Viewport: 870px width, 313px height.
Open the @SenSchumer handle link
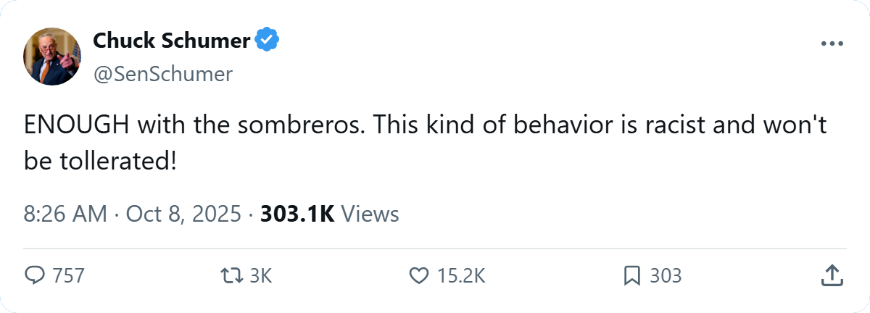pos(163,74)
